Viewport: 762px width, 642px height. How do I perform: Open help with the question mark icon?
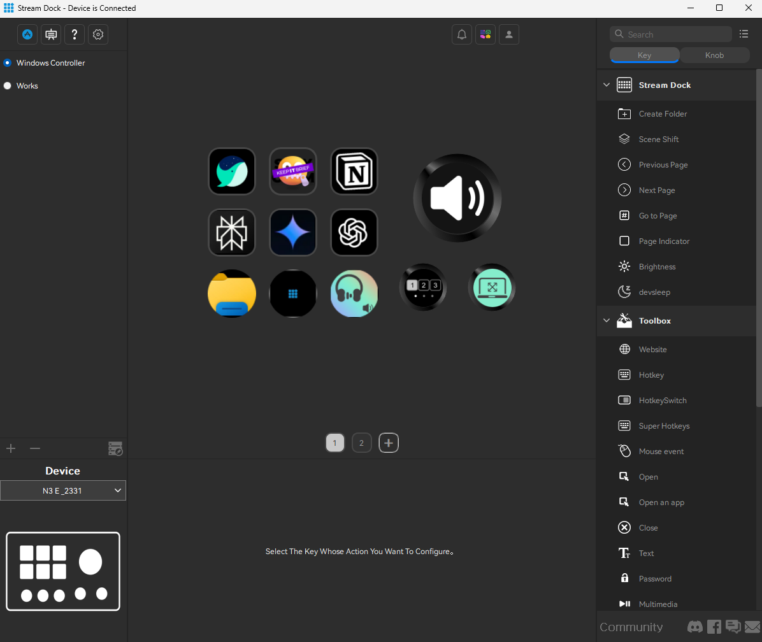tap(75, 34)
